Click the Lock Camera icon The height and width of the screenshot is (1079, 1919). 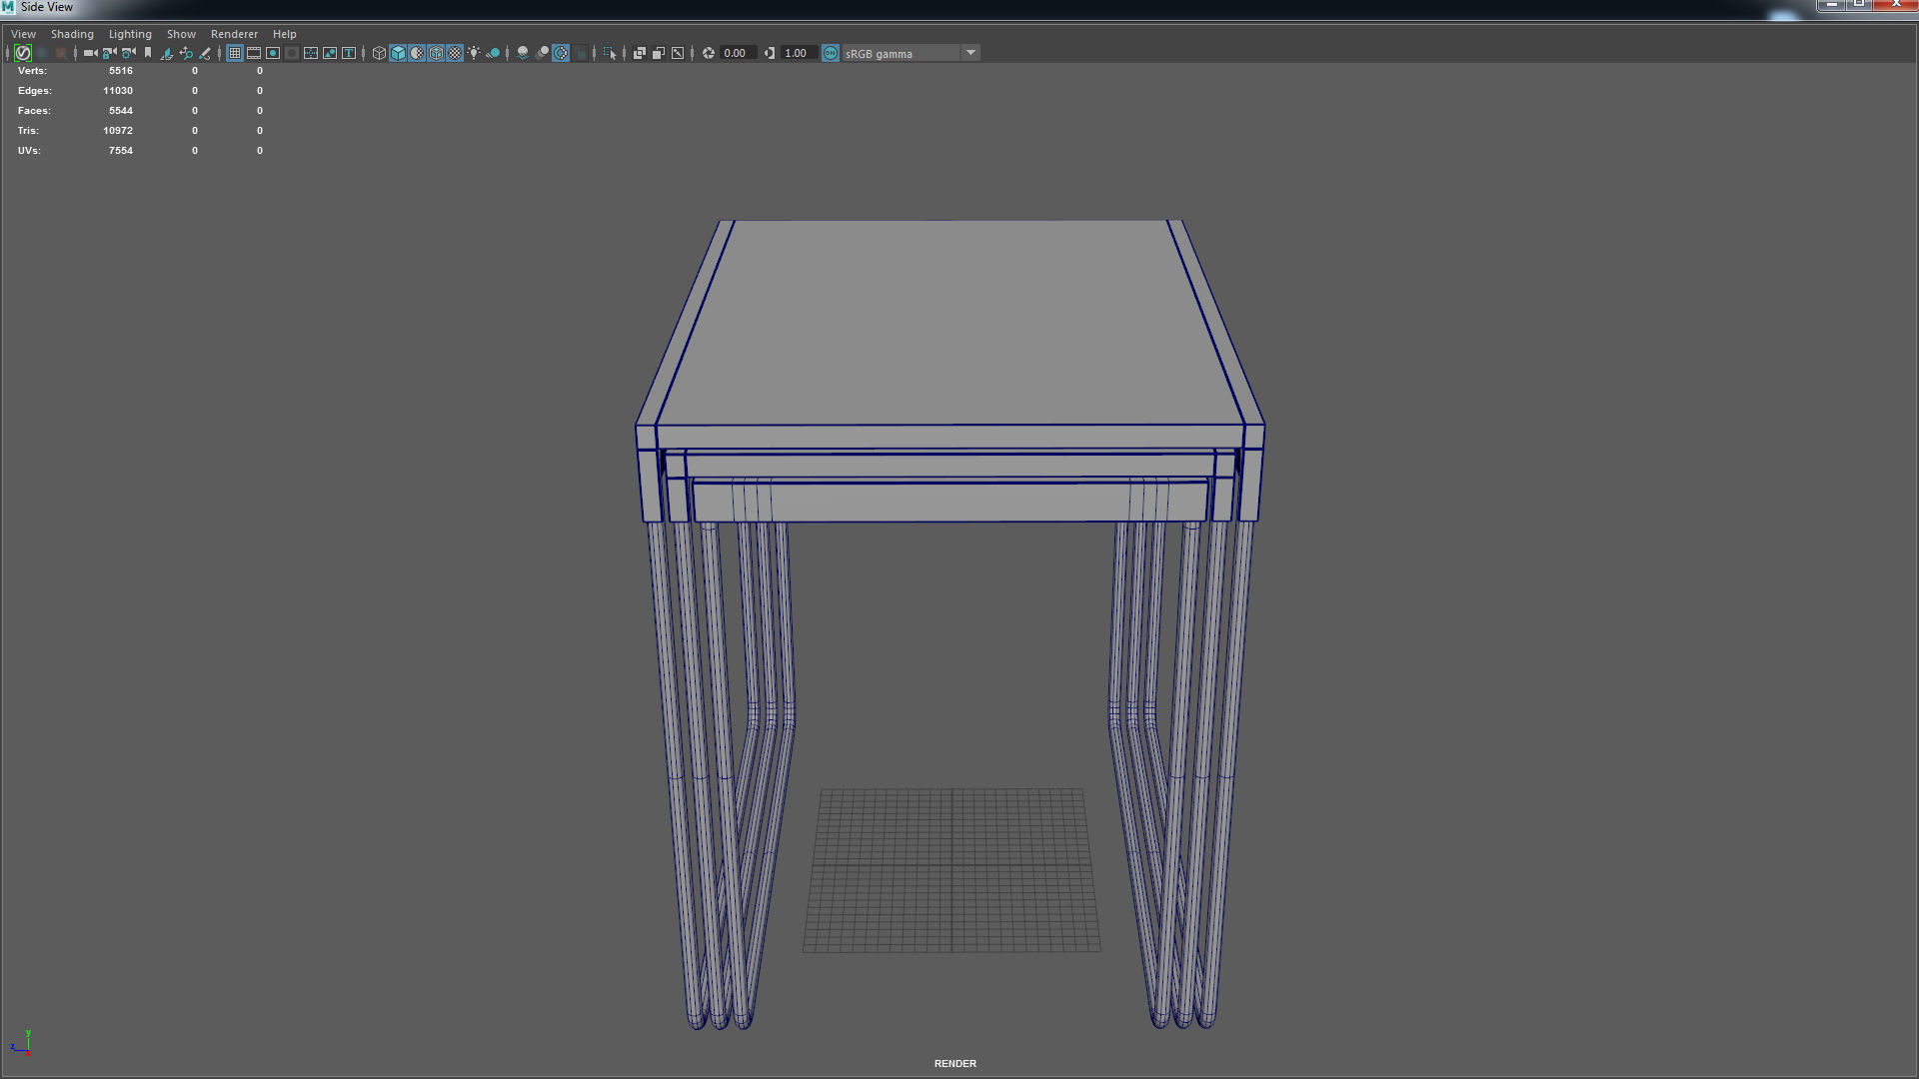(x=109, y=53)
